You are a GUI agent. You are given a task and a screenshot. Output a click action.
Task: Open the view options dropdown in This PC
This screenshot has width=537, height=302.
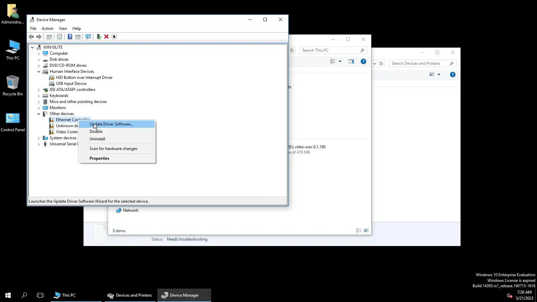pyautogui.click(x=340, y=61)
